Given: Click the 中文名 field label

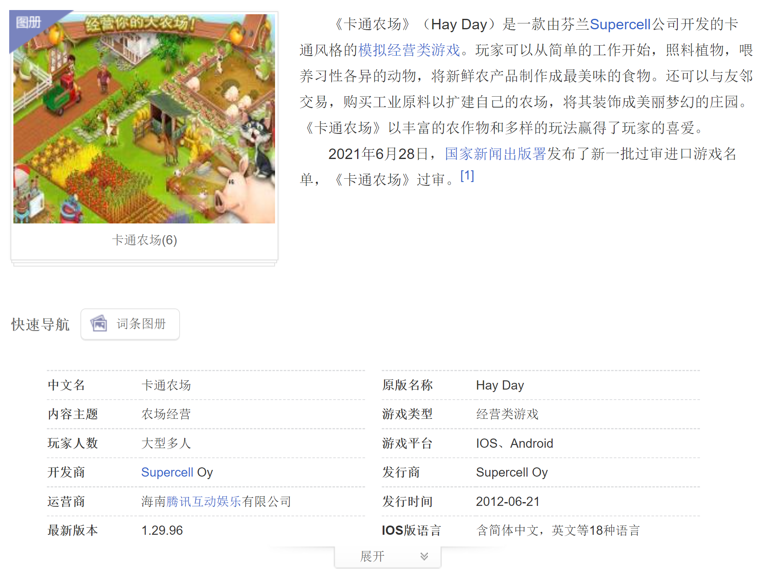Looking at the screenshot, I should (66, 385).
